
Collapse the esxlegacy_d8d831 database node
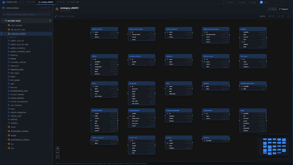tap(6, 34)
